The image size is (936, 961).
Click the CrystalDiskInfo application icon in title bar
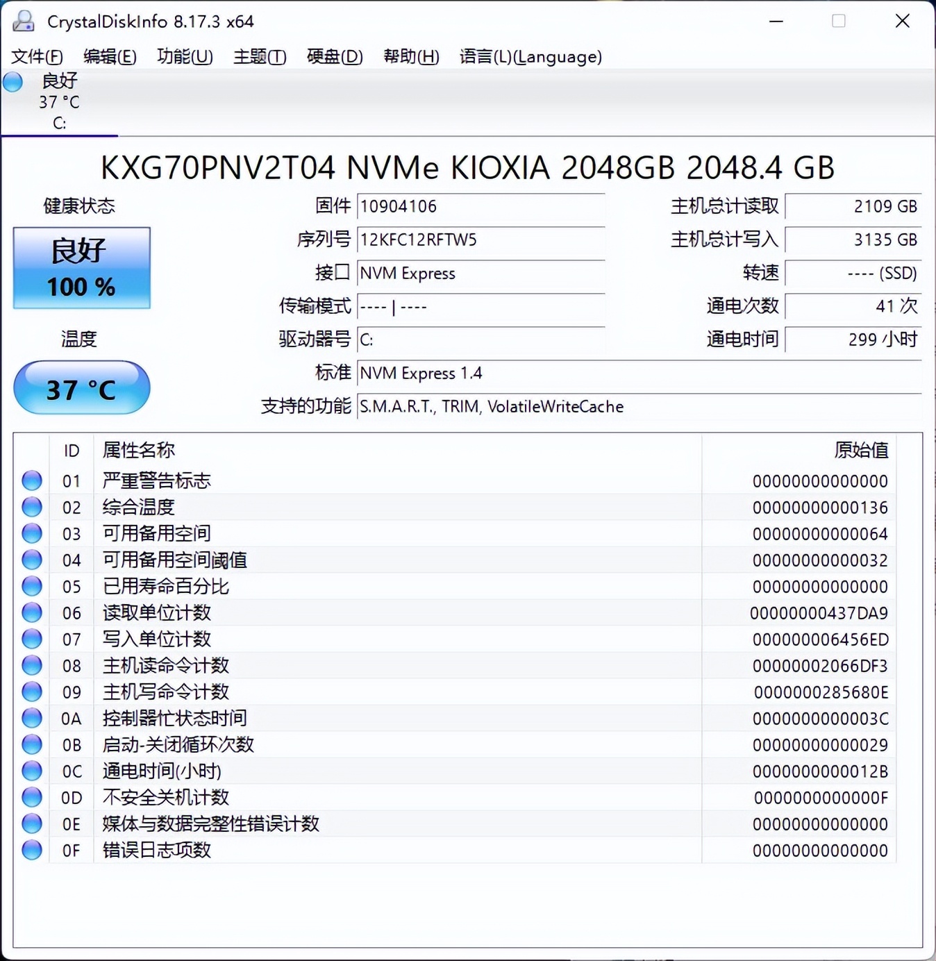24,21
